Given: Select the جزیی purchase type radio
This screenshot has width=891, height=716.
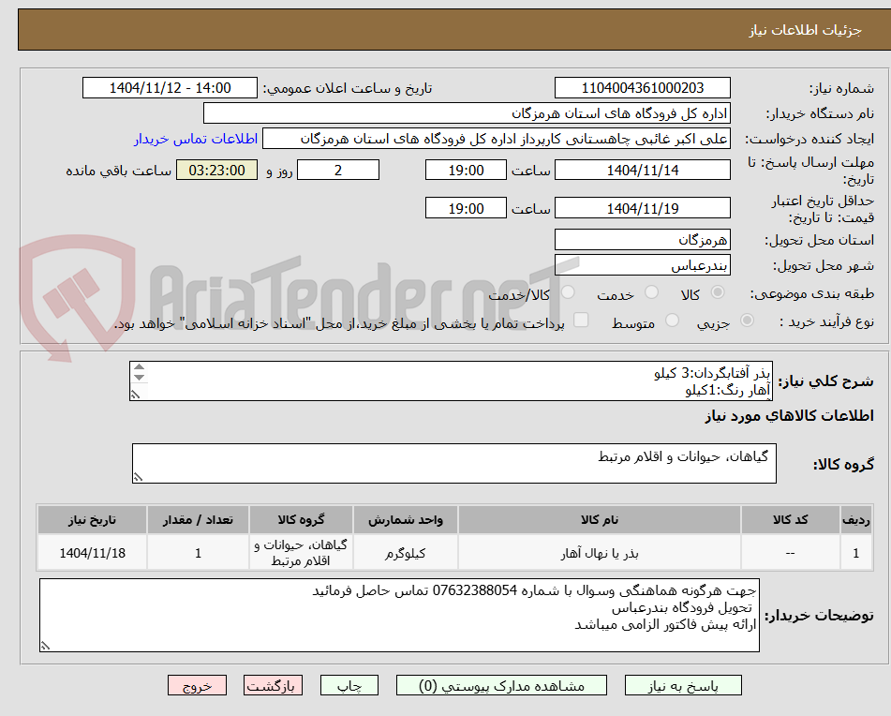Looking at the screenshot, I should pos(747,321).
